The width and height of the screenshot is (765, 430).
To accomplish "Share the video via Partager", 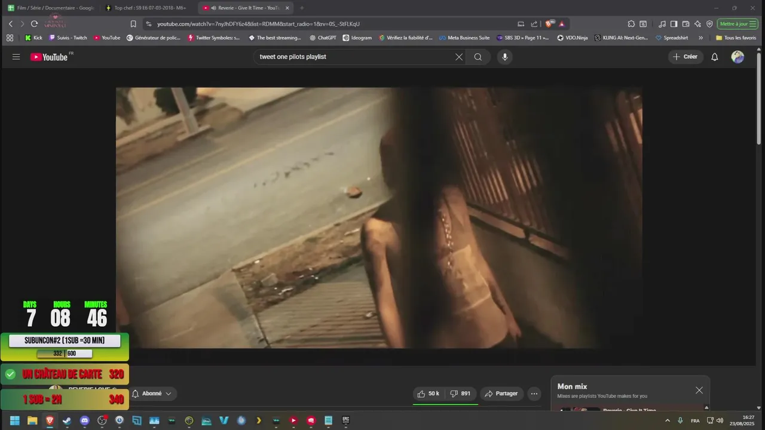I will [x=501, y=394].
